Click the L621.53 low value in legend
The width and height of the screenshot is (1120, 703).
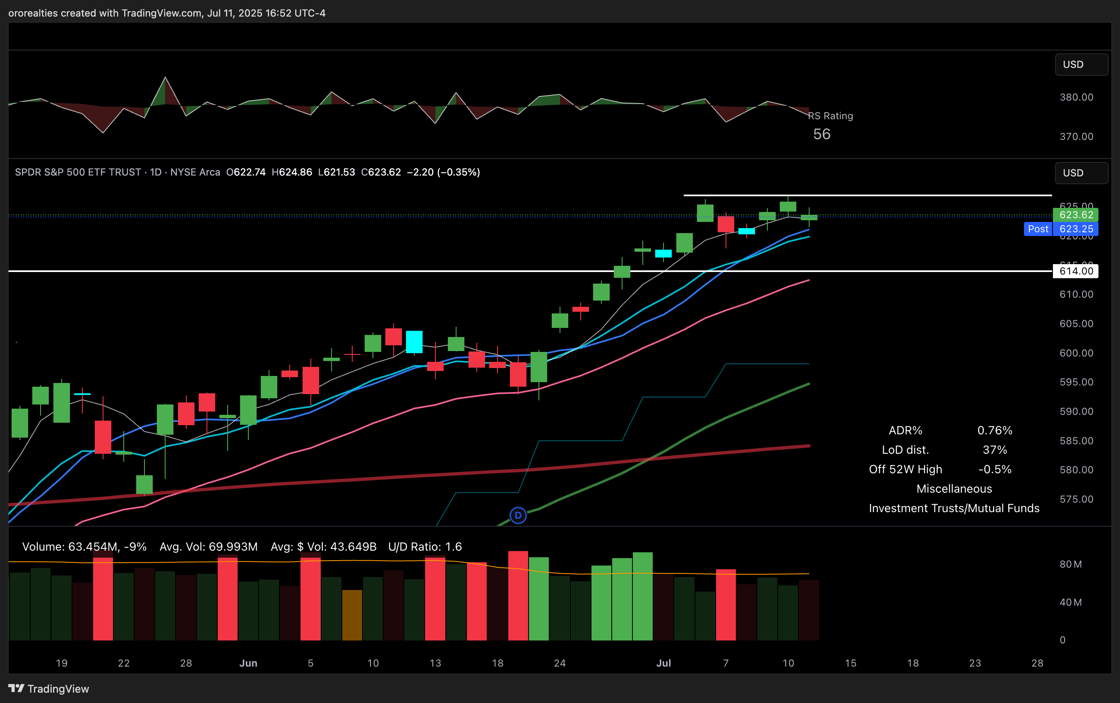pos(336,172)
